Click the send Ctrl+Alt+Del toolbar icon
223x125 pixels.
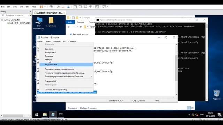(51, 7)
